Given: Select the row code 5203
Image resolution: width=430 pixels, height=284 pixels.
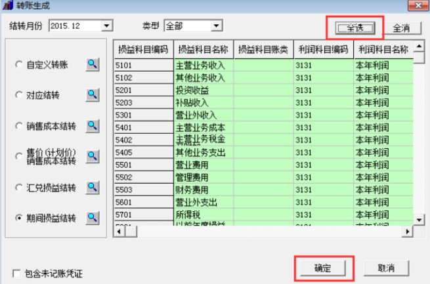Looking at the screenshot, I should point(144,103).
